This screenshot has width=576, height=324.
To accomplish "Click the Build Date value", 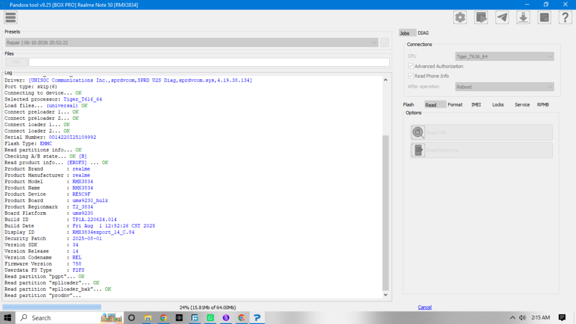I will pyautogui.click(x=114, y=226).
